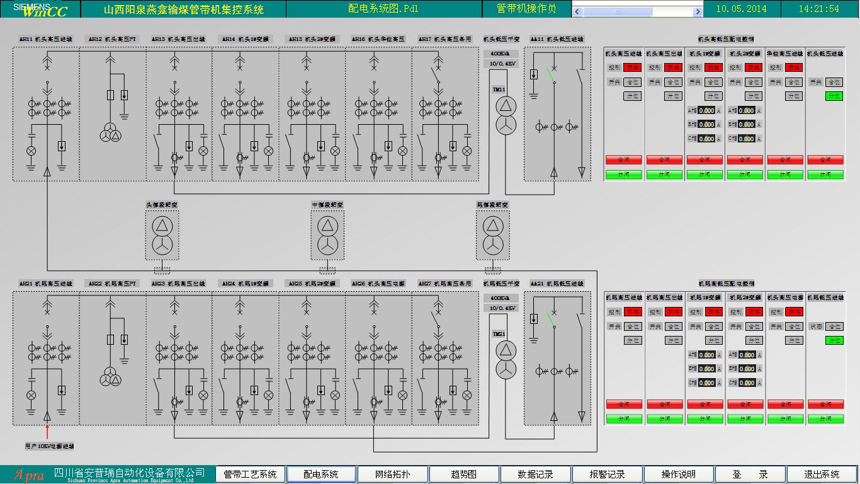Click the green breaker switch in AA11
860x484 pixels.
click(550, 75)
